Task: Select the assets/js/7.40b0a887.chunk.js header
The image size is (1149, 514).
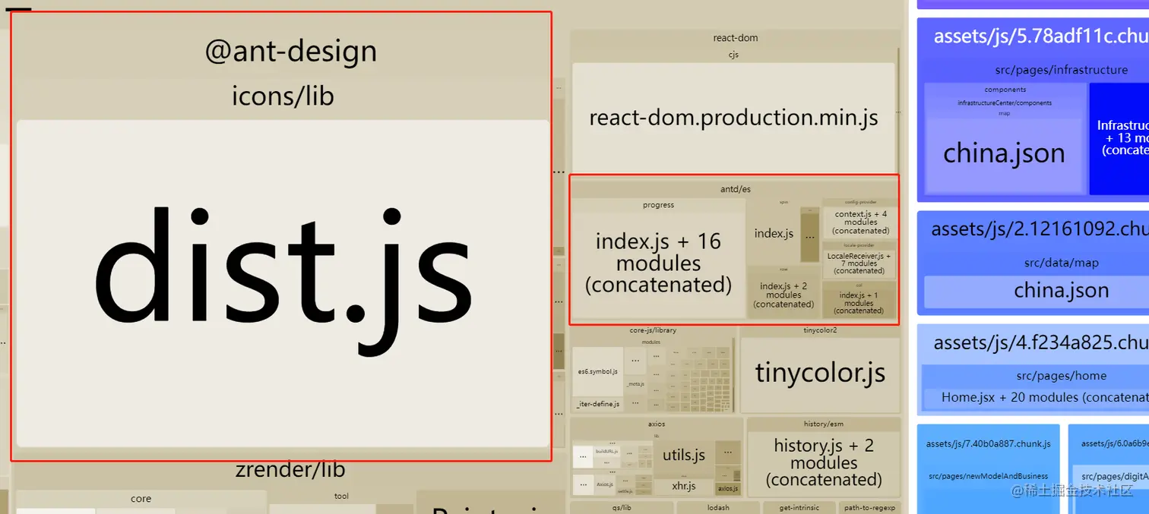Action: tap(988, 443)
